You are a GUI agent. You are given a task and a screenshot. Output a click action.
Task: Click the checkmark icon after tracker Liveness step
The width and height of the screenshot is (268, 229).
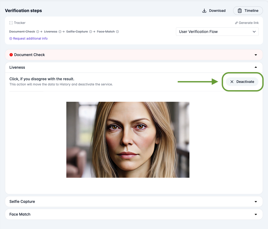60,32
